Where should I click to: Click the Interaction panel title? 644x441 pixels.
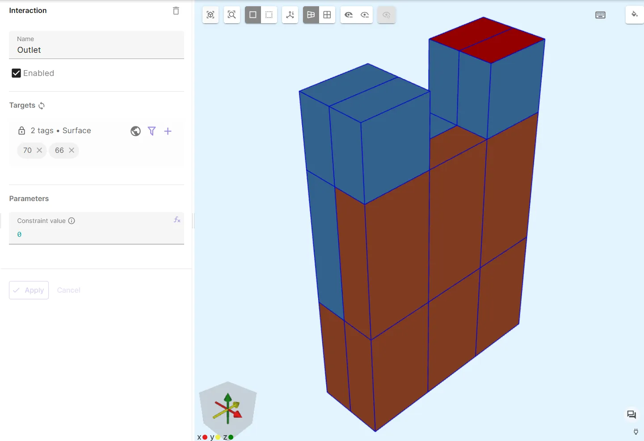(x=28, y=10)
